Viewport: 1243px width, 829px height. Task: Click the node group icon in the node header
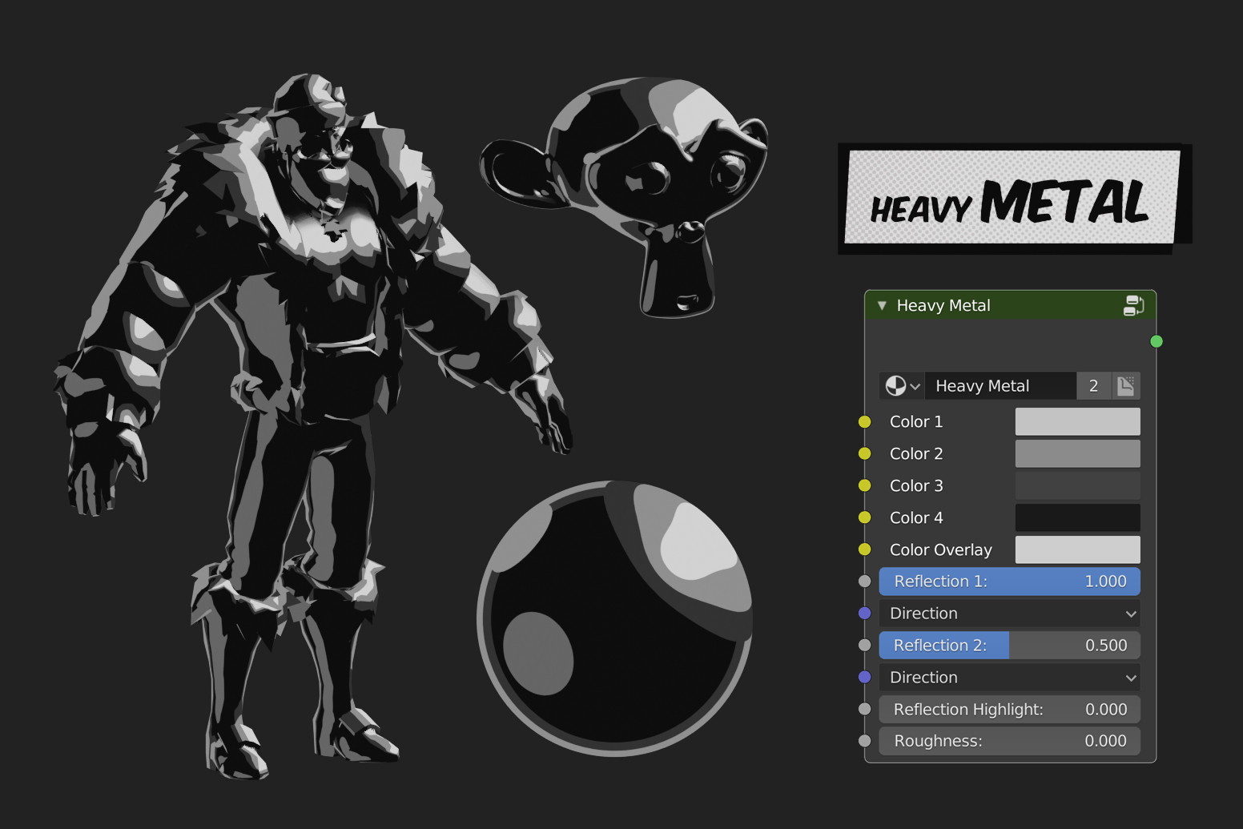tap(1133, 305)
